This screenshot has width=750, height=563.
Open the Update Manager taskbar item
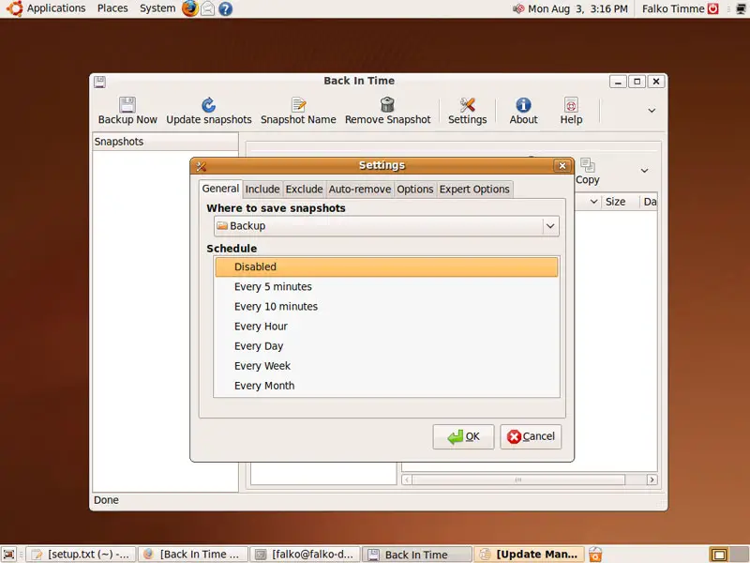tap(529, 555)
